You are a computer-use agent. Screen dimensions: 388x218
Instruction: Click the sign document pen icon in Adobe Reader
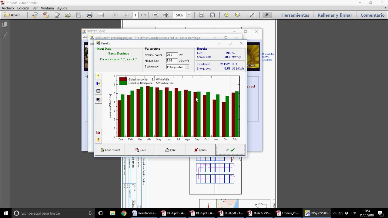pos(57,15)
